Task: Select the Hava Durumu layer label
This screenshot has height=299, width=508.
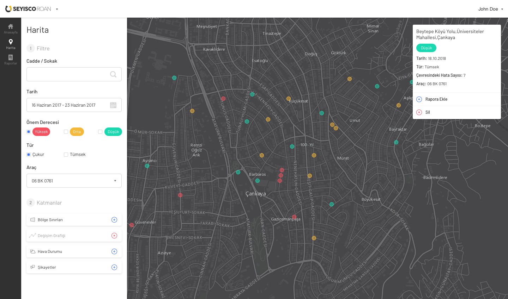Action: click(50, 251)
